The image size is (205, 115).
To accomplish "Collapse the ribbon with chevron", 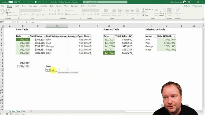I will pos(203,19).
